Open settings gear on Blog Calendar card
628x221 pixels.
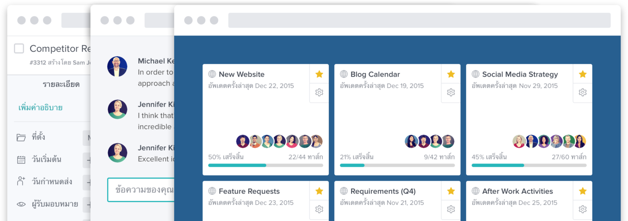coord(451,93)
